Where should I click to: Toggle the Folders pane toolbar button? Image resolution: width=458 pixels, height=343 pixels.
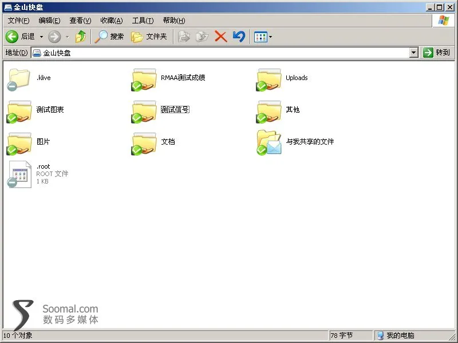pos(149,37)
